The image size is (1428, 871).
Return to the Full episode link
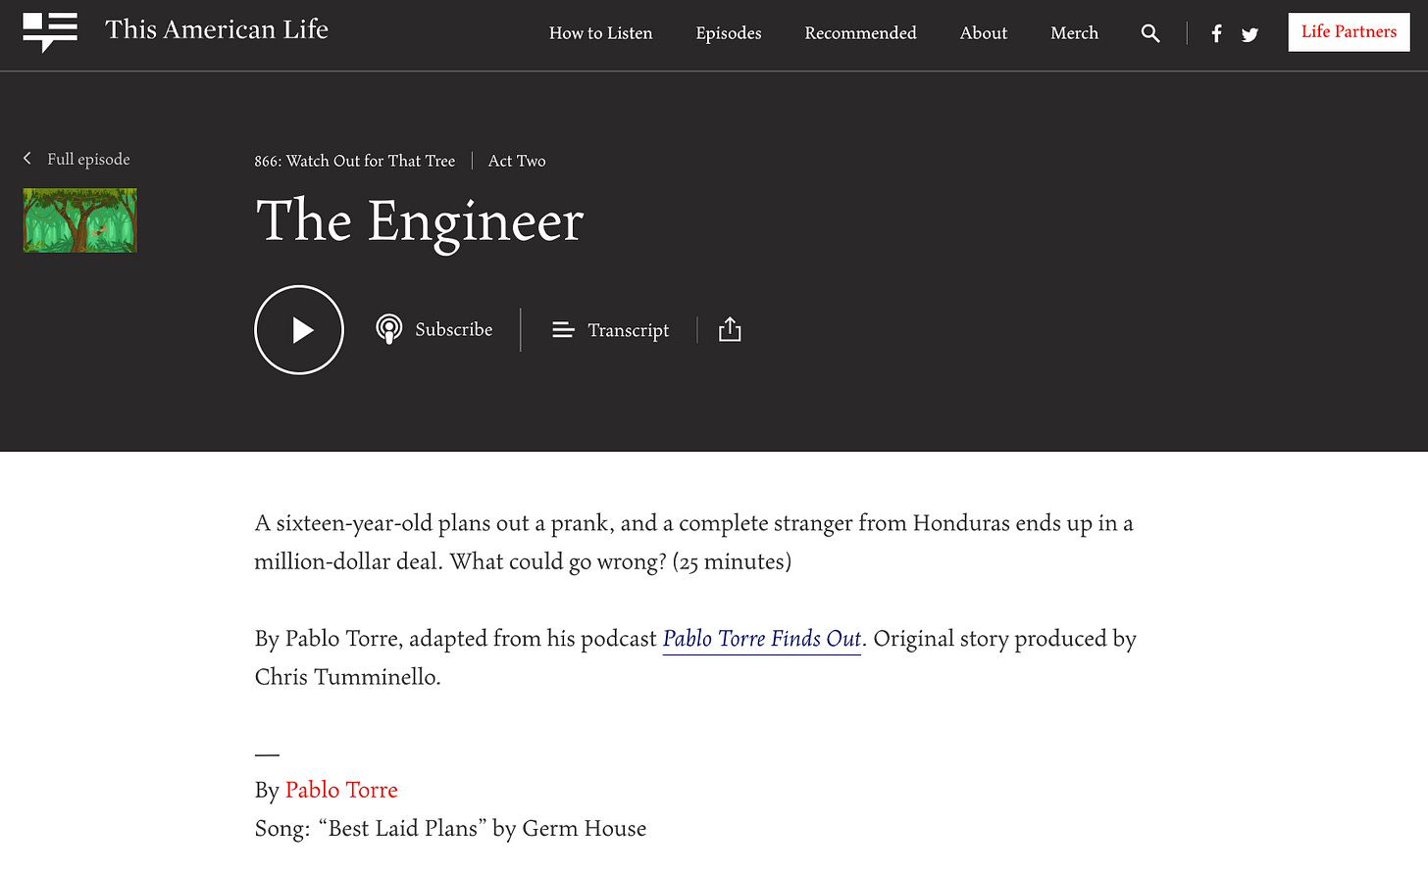point(88,159)
